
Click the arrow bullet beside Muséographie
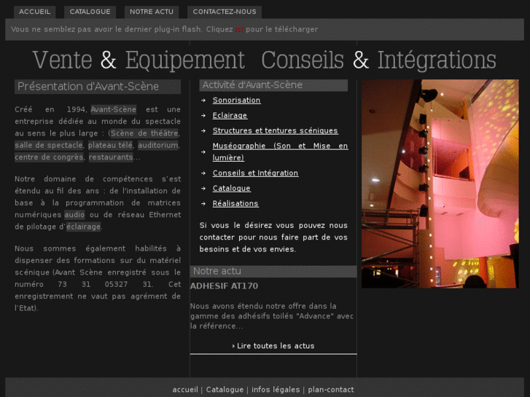[x=203, y=152]
